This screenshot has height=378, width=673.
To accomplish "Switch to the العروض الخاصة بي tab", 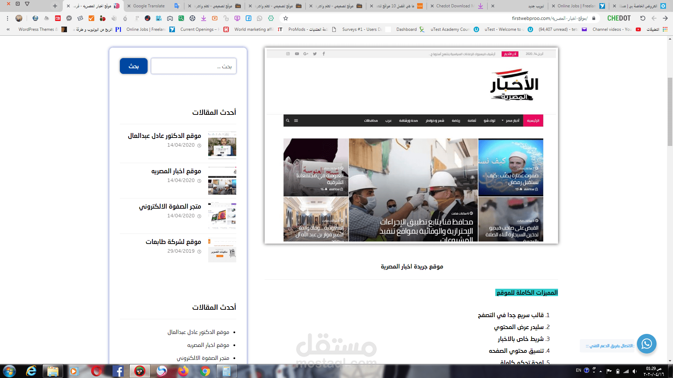I will click(640, 6).
